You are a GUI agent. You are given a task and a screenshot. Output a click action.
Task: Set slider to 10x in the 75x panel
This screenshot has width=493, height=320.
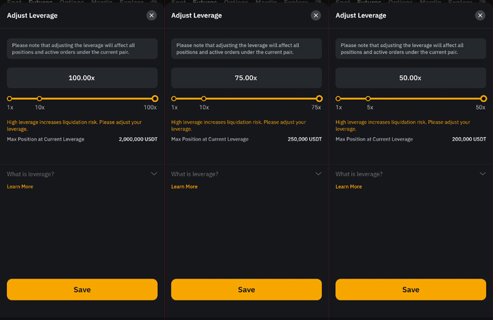[x=204, y=98]
